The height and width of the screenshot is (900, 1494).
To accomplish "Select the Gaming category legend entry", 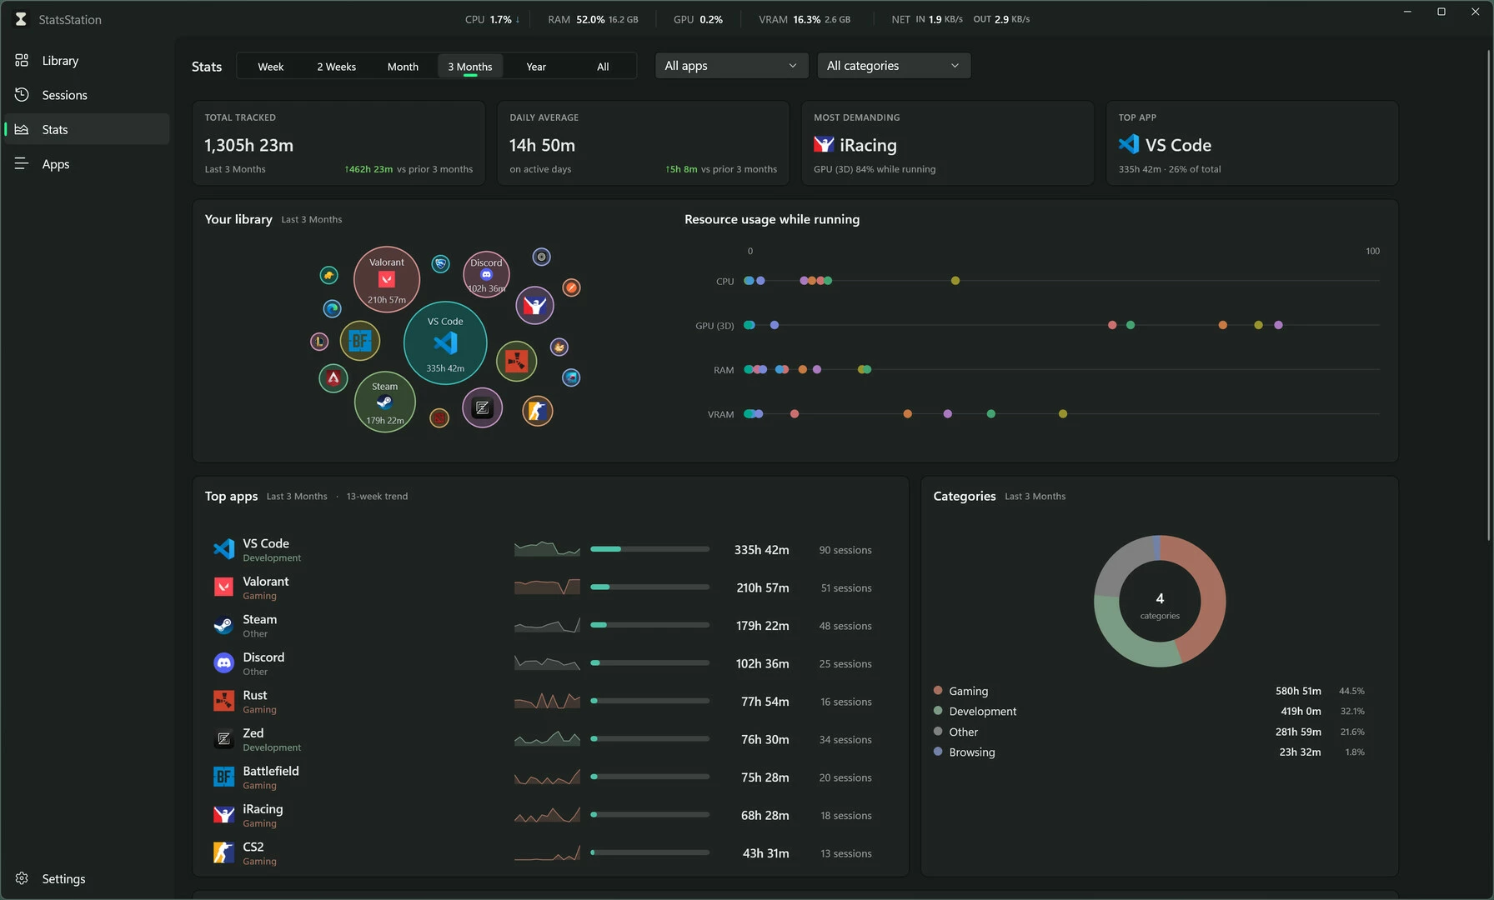I will pyautogui.click(x=967, y=691).
